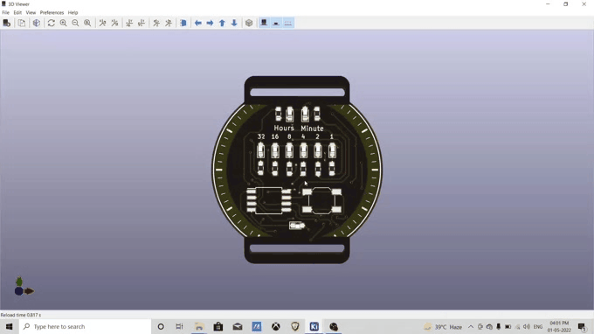Screen dimensions: 594x334
Task: Click the volume speaker tray icon
Action: click(x=527, y=327)
